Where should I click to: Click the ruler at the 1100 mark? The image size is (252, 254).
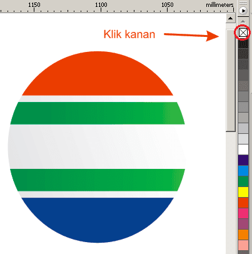point(101,5)
